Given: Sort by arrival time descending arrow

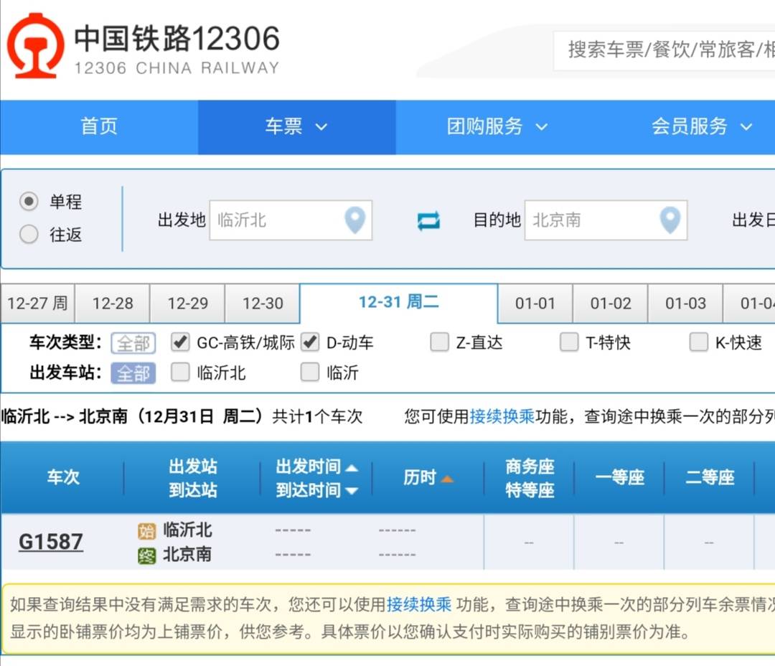Looking at the screenshot, I should pos(352,491).
